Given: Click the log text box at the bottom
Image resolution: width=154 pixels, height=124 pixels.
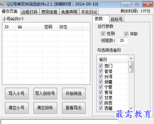Looking at the screenshot, I should tap(59, 121).
